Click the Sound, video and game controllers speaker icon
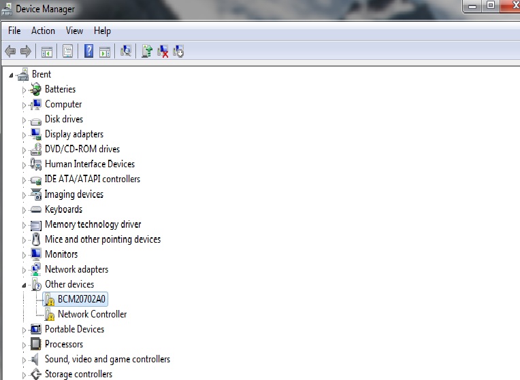The image size is (520, 380). pyautogui.click(x=35, y=359)
